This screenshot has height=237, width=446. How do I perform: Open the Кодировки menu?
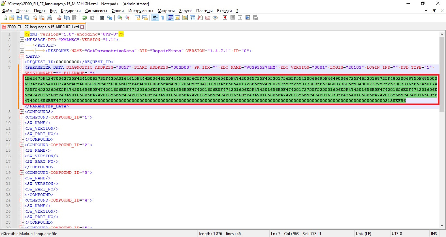[71, 10]
